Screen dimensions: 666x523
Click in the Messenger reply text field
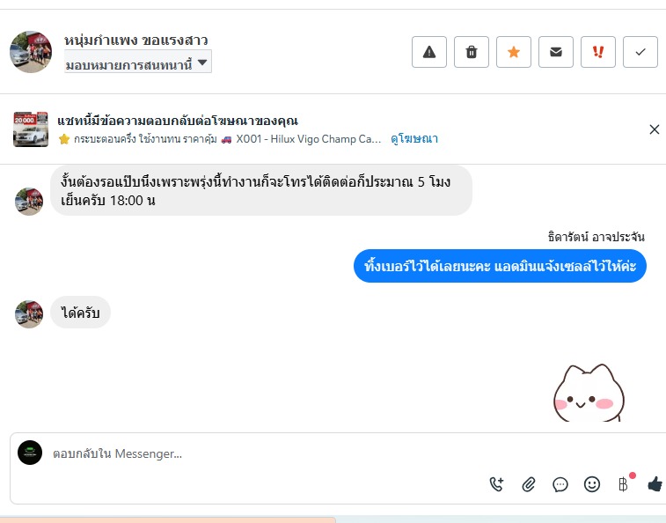coord(264,454)
